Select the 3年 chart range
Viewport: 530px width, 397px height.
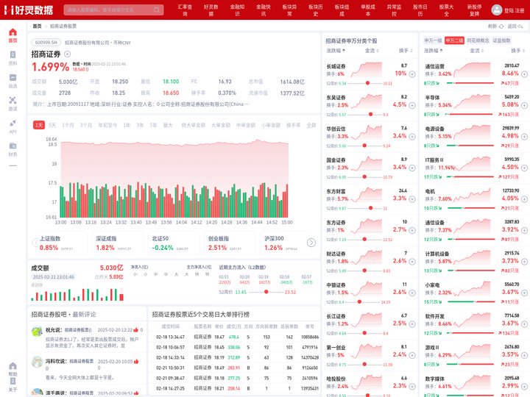click(140, 125)
